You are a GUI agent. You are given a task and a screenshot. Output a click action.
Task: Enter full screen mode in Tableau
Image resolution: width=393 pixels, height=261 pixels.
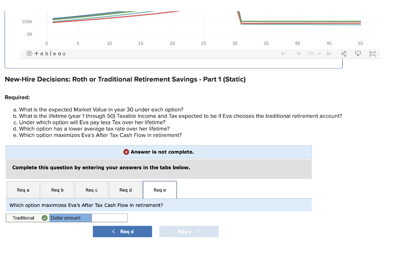pos(372,54)
